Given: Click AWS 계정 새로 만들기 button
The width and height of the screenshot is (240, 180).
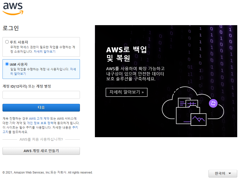Looking at the screenshot, I should point(41,151).
